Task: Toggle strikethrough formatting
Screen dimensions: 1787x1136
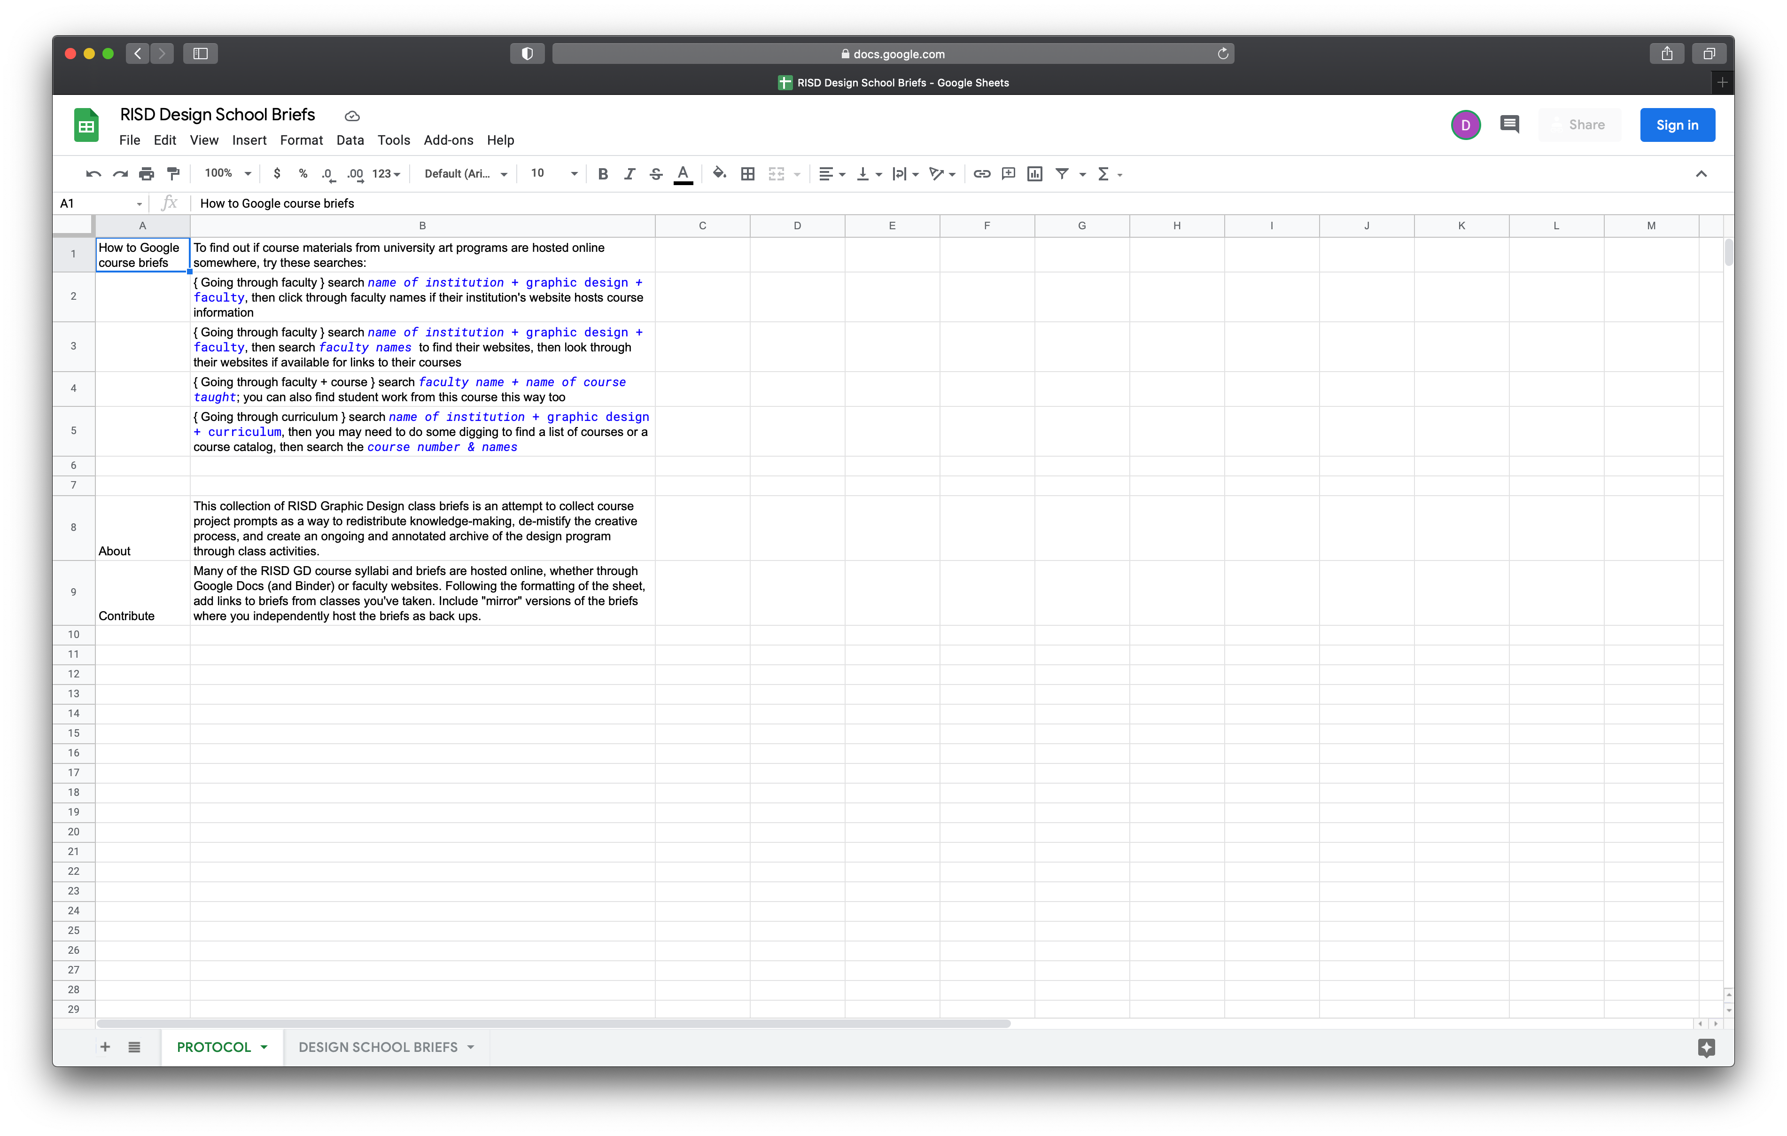Action: coord(656,174)
